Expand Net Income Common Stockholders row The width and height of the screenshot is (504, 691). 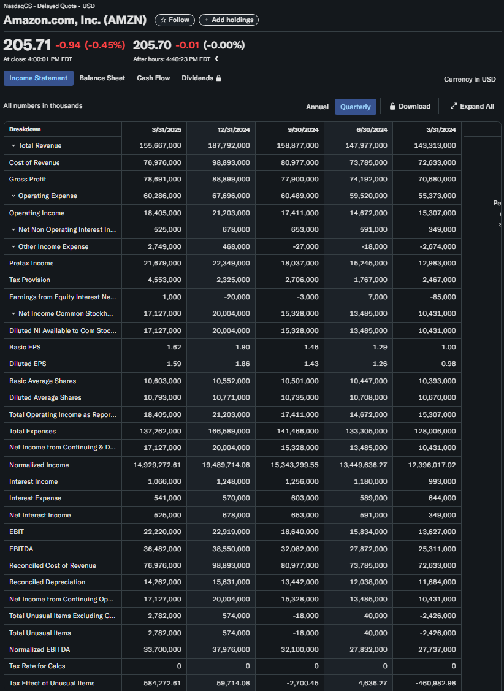click(x=13, y=314)
